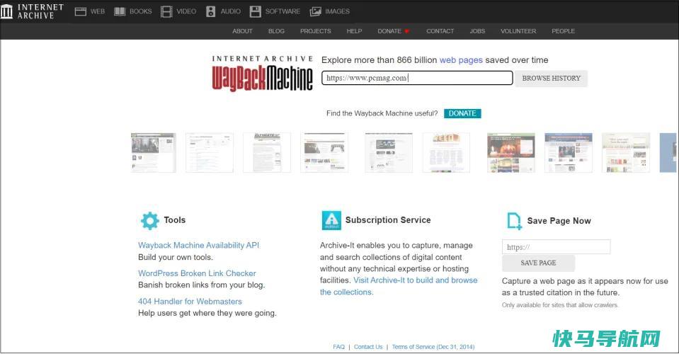Open the sixth archived site thumbnail

(446, 153)
